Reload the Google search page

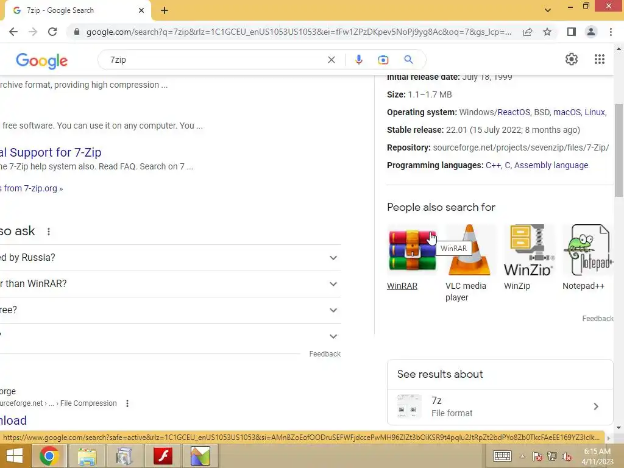click(x=52, y=32)
